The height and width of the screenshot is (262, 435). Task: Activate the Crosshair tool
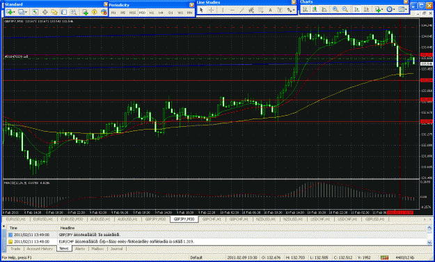click(x=211, y=10)
